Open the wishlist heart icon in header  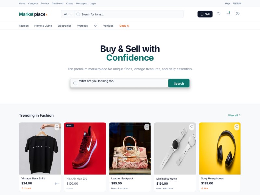tap(219, 14)
